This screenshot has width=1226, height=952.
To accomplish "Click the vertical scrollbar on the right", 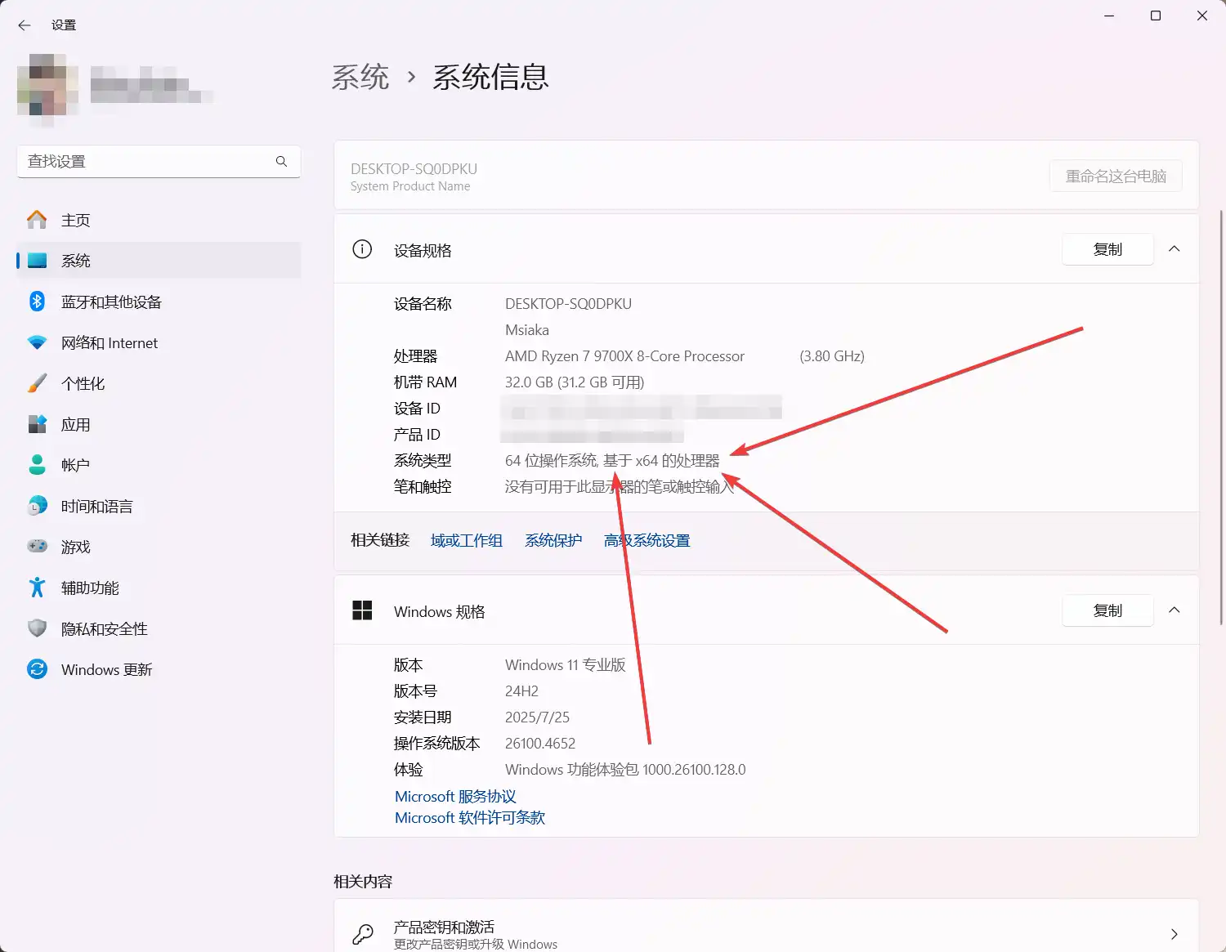I will coord(1221,417).
